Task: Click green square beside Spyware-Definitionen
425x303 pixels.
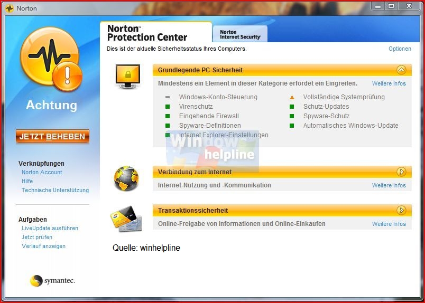Action: coord(168,126)
